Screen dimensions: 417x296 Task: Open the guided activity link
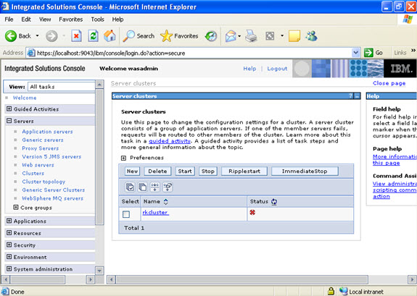(170, 141)
